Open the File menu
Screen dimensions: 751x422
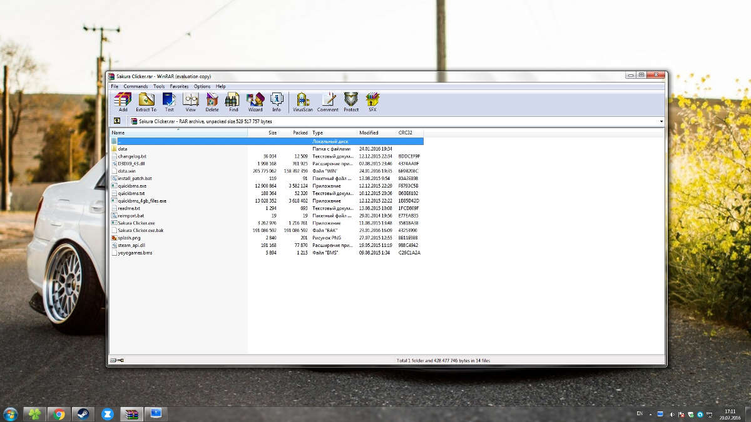[x=115, y=86]
